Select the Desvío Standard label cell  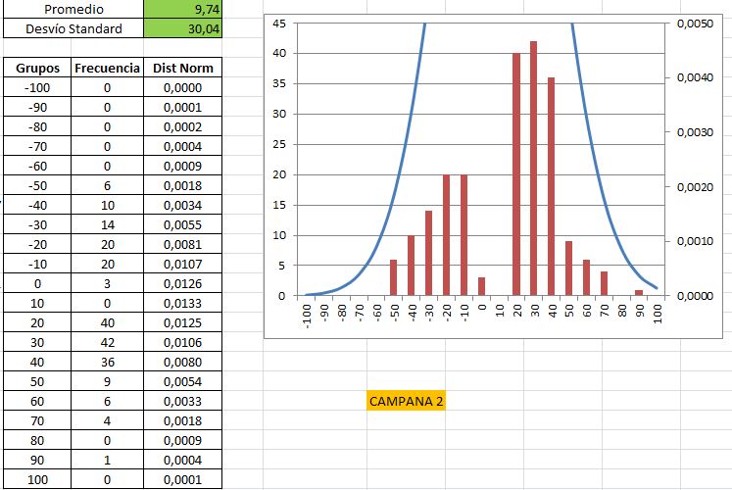click(x=73, y=29)
